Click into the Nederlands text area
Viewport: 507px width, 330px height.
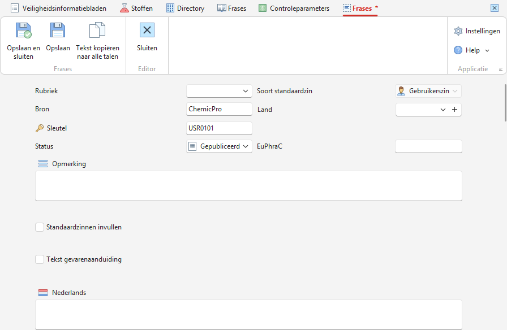pyautogui.click(x=248, y=315)
